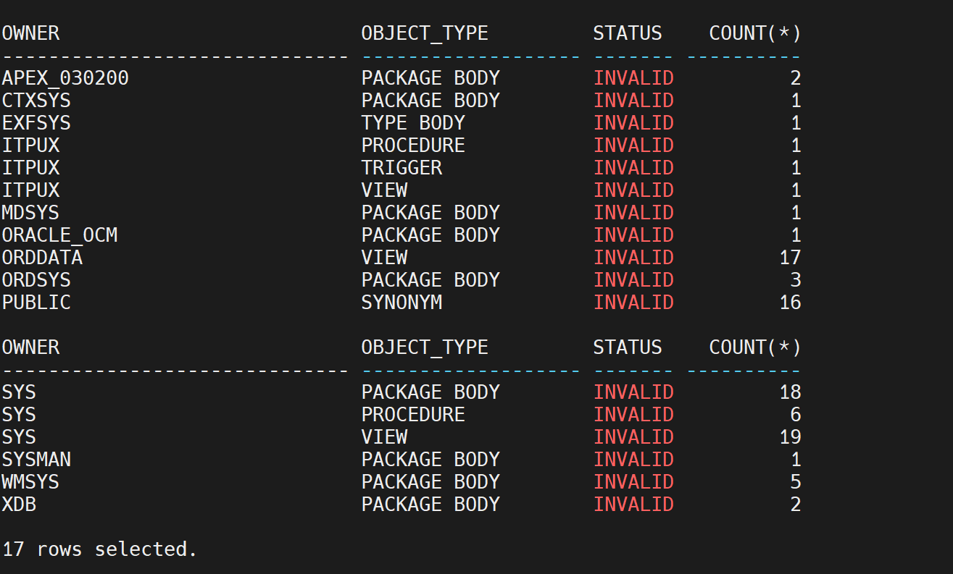
Task: Select the ORDDATA owner entry
Action: [42, 257]
